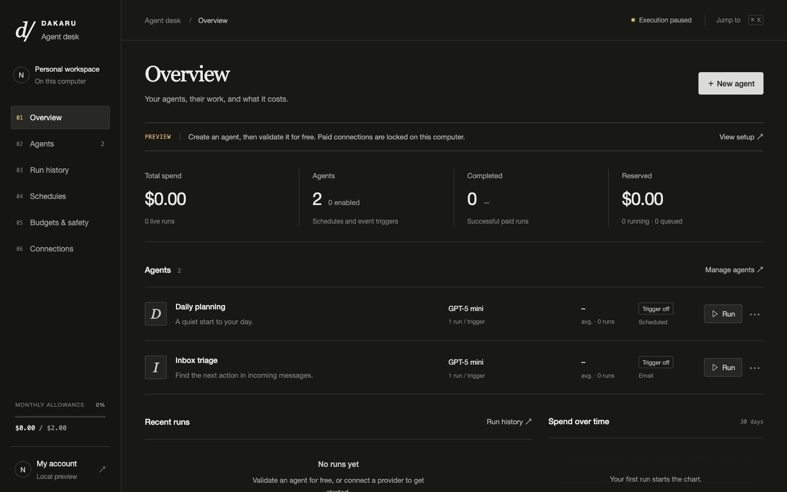Open My account Local preview
The image size is (787, 492).
(60, 470)
